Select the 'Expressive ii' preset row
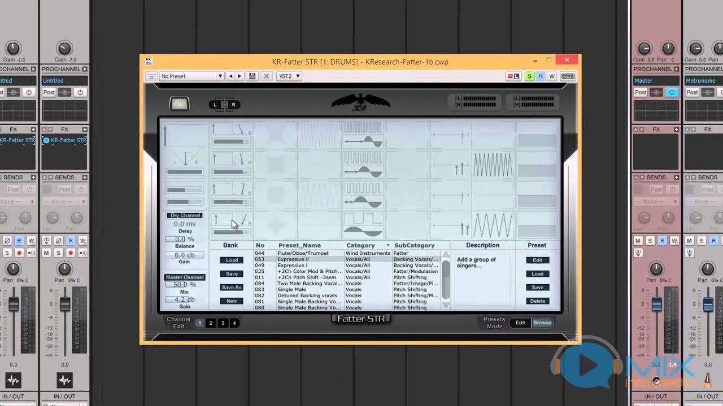723x406 pixels. [346, 259]
